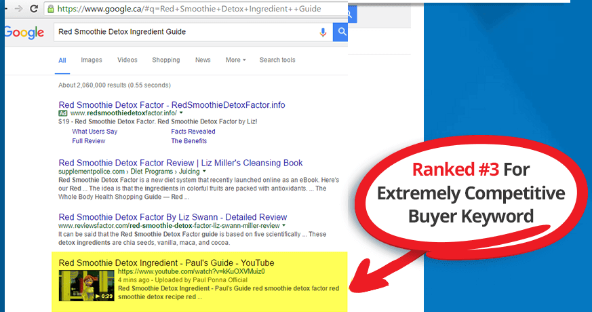Open the What Users Say sitelink

(95, 132)
